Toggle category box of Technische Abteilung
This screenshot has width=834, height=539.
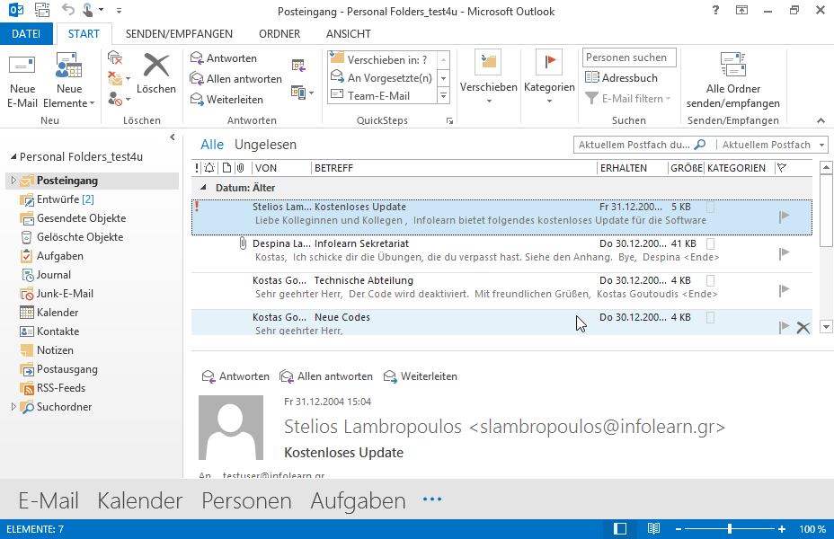[710, 280]
